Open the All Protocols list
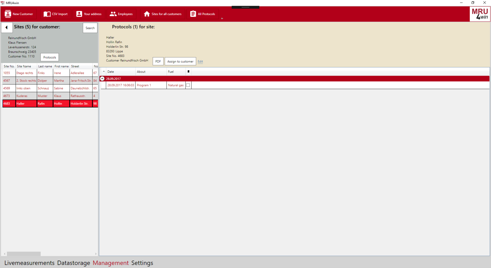 click(203, 14)
